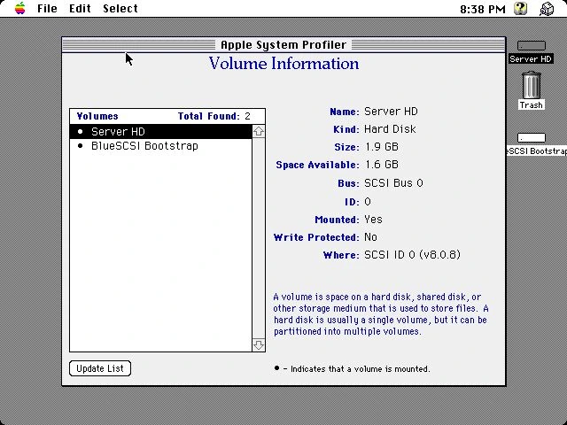The height and width of the screenshot is (425, 567).
Task: Open the Application switcher menu icon
Action: (547, 9)
